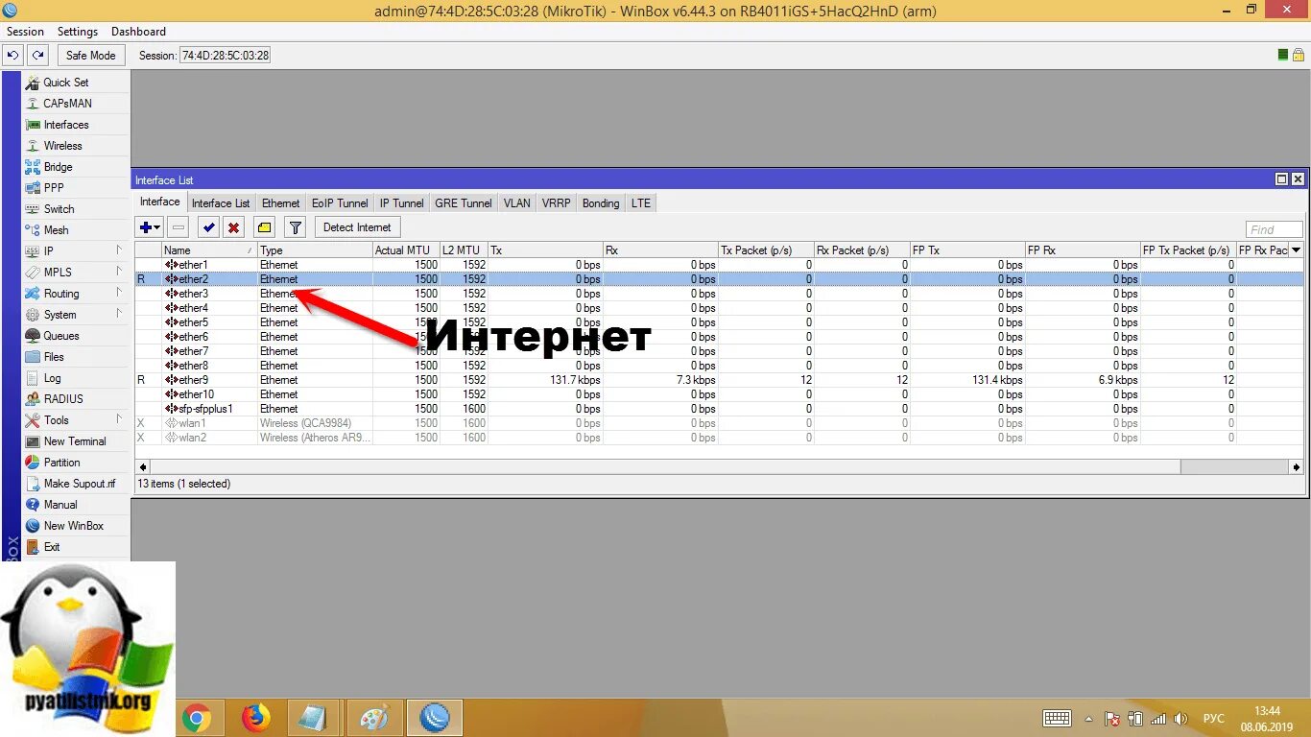Click Exit in sidebar
The image size is (1311, 737).
[x=52, y=547]
